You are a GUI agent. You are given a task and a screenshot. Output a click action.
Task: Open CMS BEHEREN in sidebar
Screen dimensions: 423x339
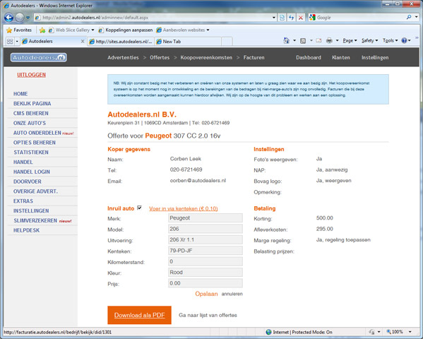[31, 113]
